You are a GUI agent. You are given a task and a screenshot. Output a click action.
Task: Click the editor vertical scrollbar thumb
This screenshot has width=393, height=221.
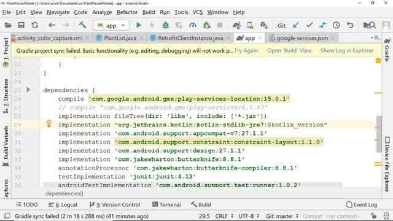379,134
